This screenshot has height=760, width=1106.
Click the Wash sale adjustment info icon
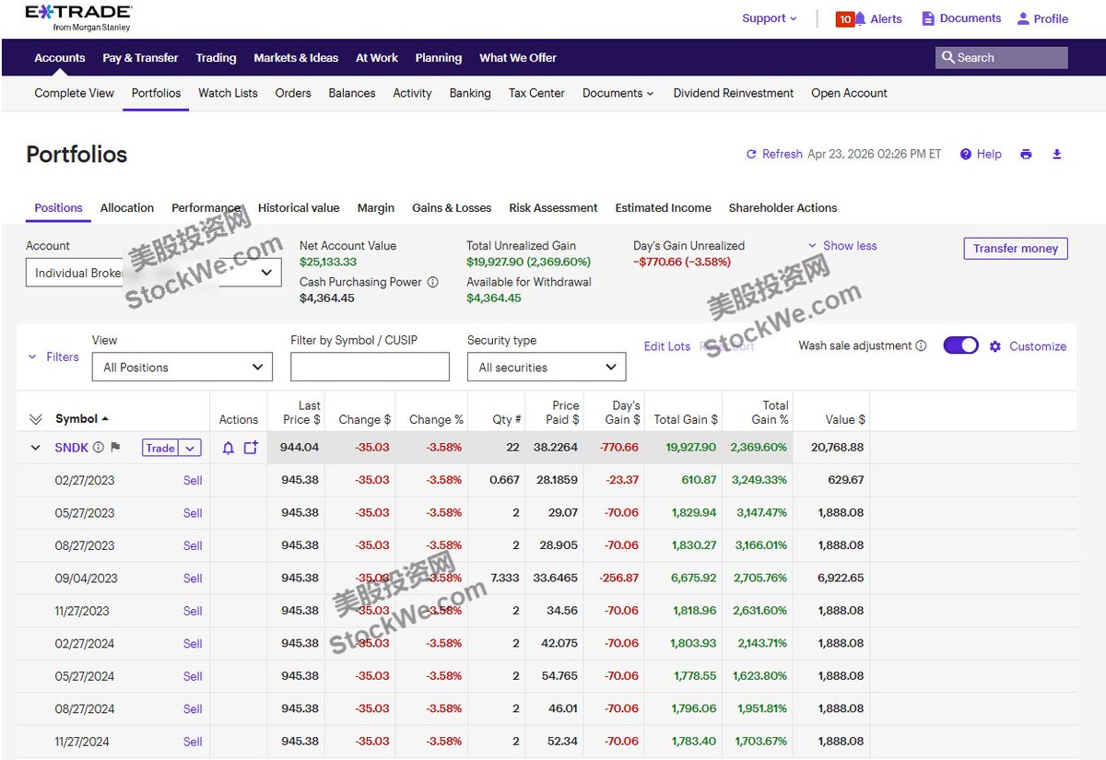pos(921,345)
